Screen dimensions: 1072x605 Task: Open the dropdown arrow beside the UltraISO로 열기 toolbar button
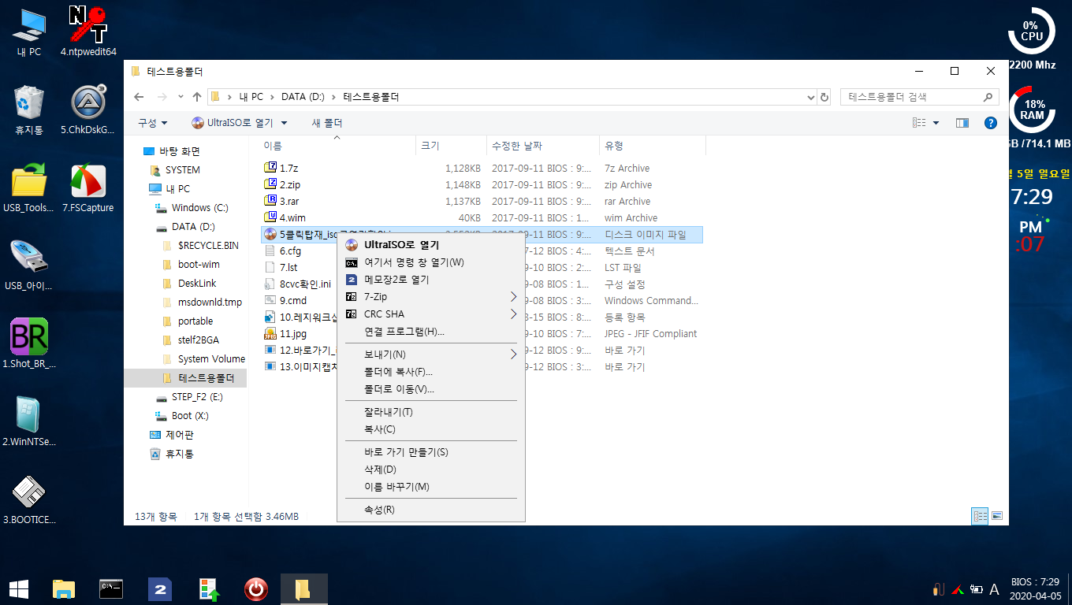(x=285, y=123)
